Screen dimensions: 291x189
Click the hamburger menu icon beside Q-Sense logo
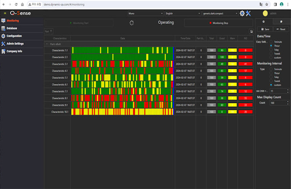(5, 13)
